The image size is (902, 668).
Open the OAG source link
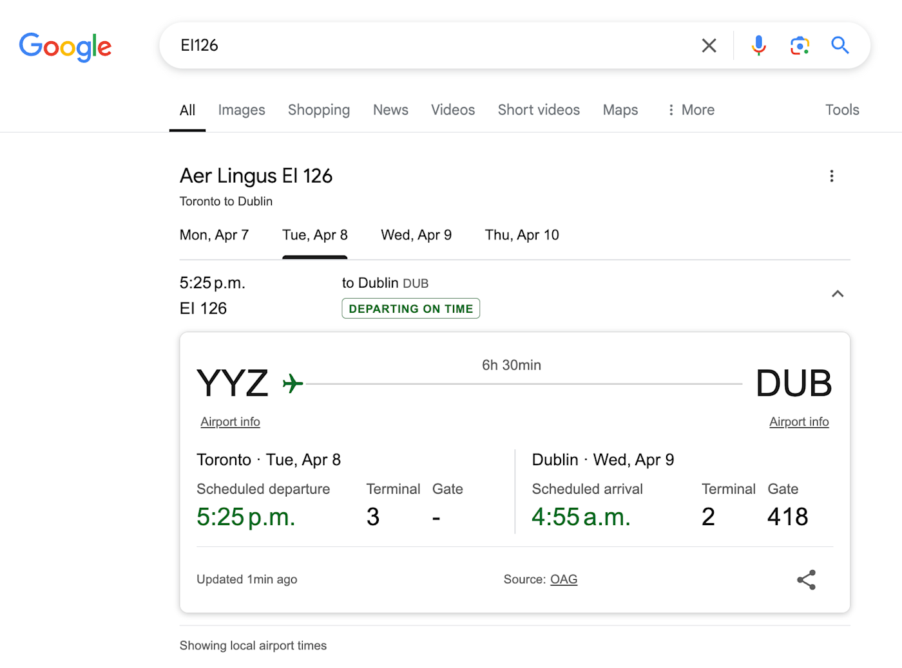563,579
